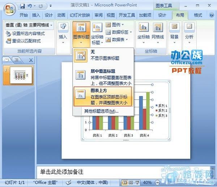Choose 居中覆盖标题 option
Image resolution: width=217 pixels, height=187 pixels.
pyautogui.click(x=103, y=77)
